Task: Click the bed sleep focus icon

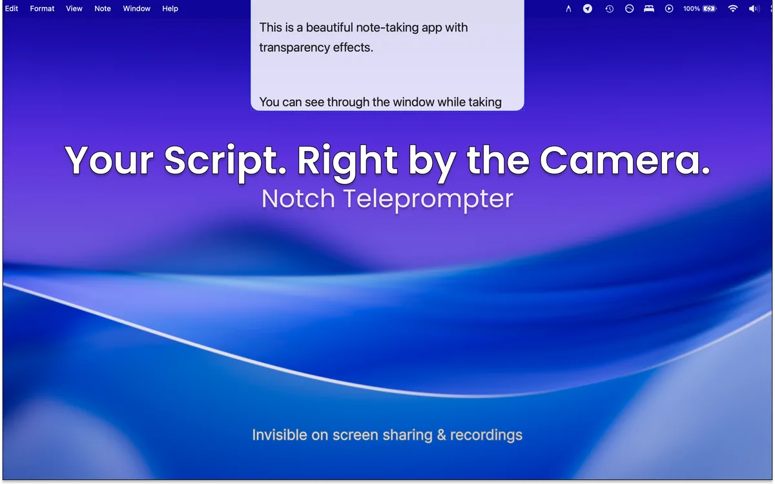Action: [x=649, y=8]
